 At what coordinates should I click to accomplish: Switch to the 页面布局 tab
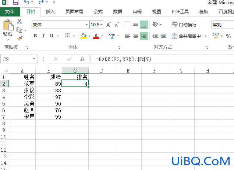pos(74,12)
